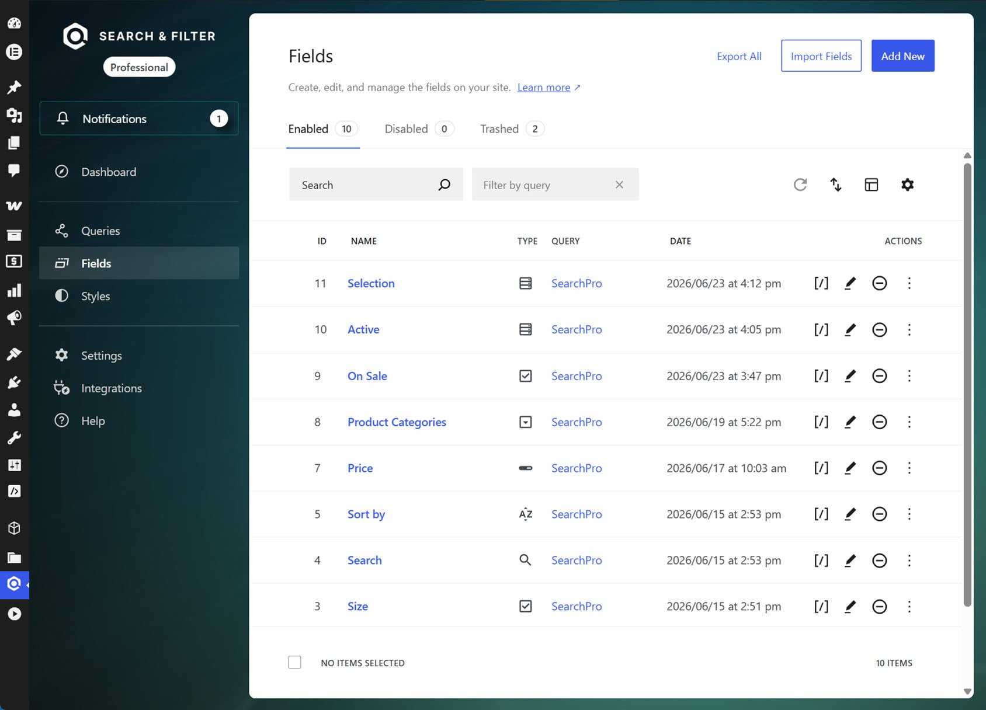
Task: Open Settings in plugin menu
Action: pyautogui.click(x=139, y=356)
